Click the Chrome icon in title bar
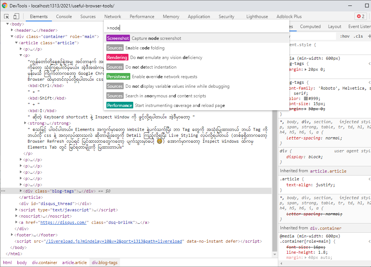 (4, 6)
